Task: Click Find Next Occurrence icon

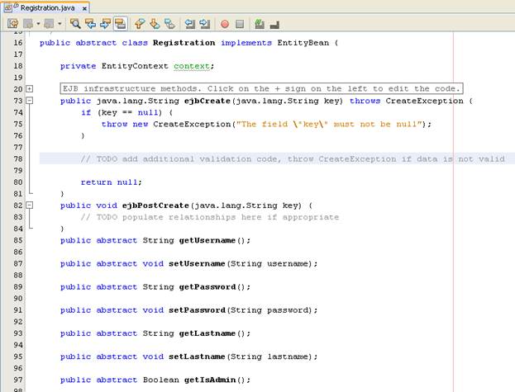Action: coord(105,24)
